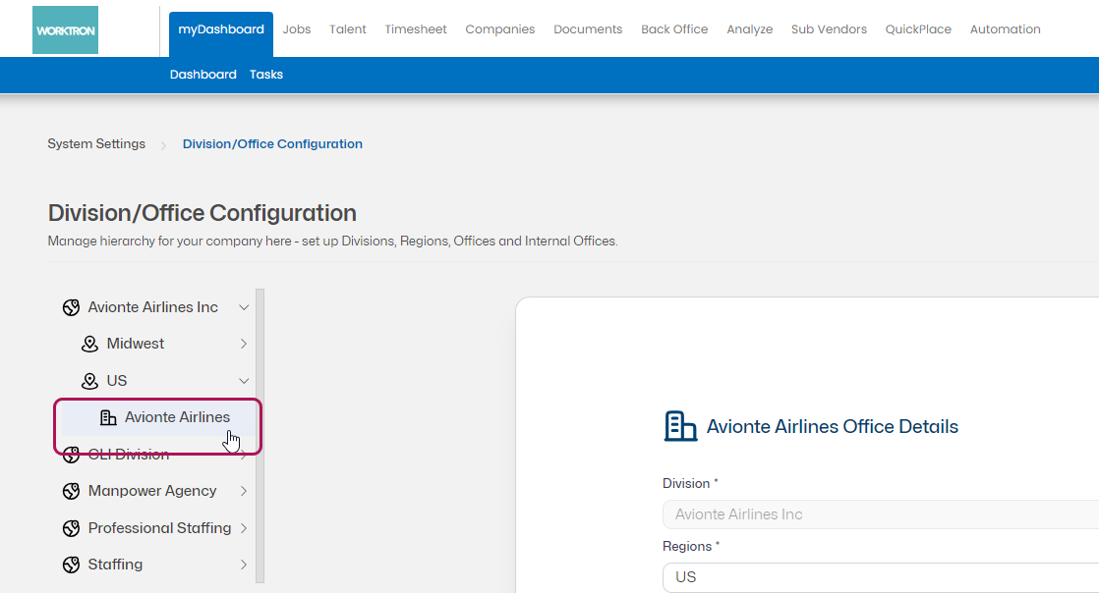This screenshot has width=1099, height=593.
Task: Click the globe icon beside Manpower Agency
Action: click(x=71, y=492)
